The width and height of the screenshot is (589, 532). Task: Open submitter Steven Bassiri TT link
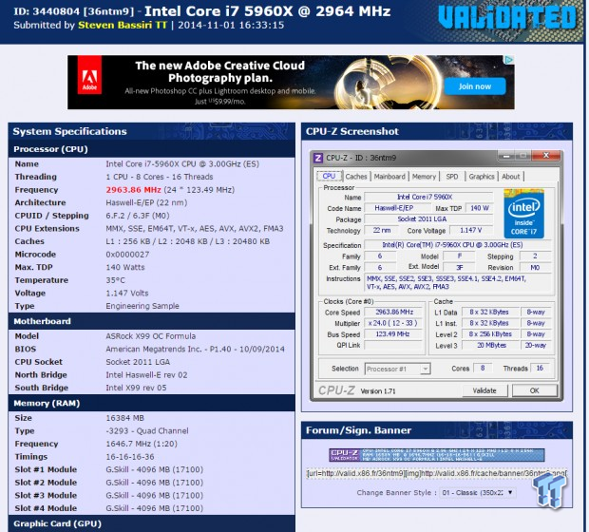pos(123,25)
